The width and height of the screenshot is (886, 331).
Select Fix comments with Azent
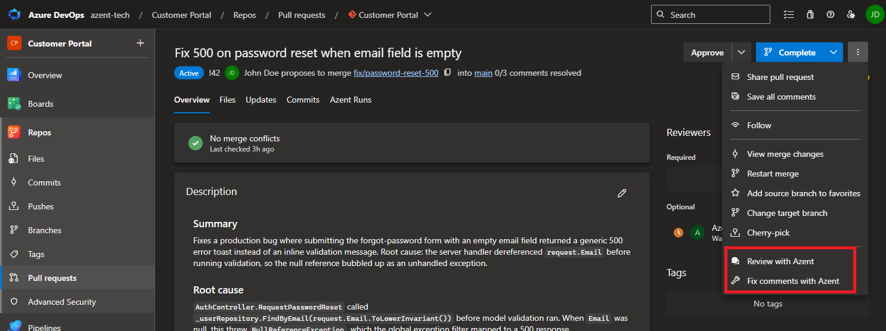pyautogui.click(x=795, y=281)
